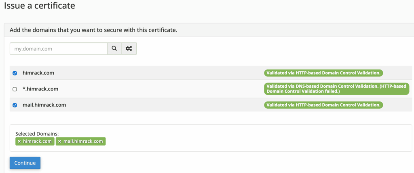Uncheck the mail.himrack.com checkbox
414x173 pixels.
pyautogui.click(x=15, y=105)
